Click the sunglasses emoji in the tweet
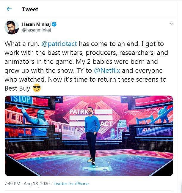Screen dimensions: 182x193 (37, 89)
